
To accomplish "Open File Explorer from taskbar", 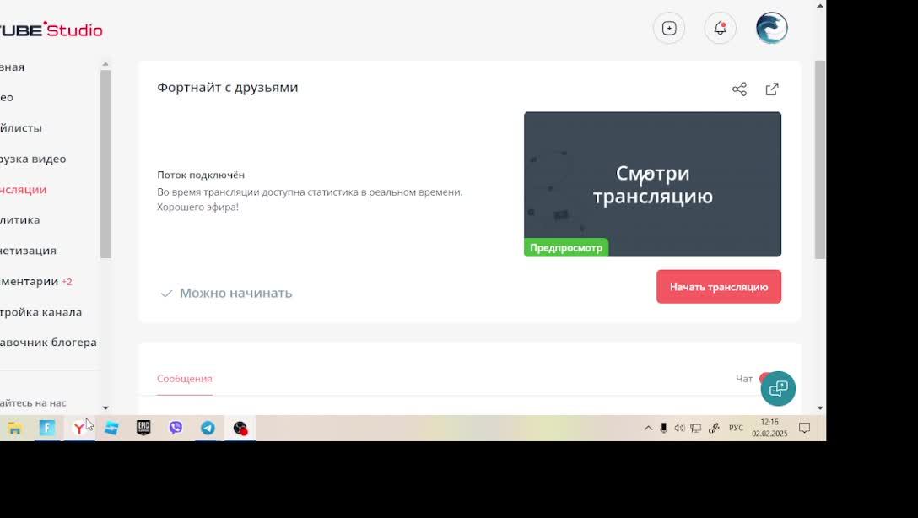I will pyautogui.click(x=14, y=429).
